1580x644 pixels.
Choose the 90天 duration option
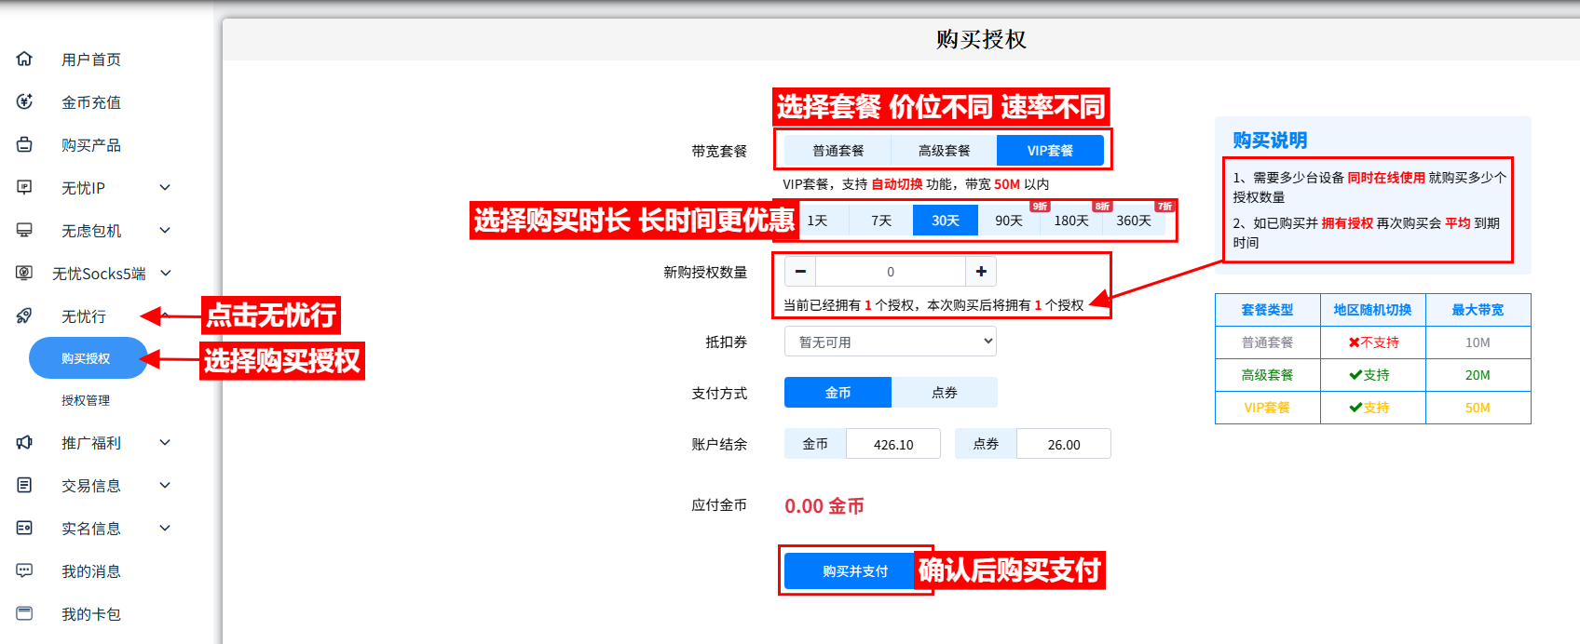[1009, 221]
